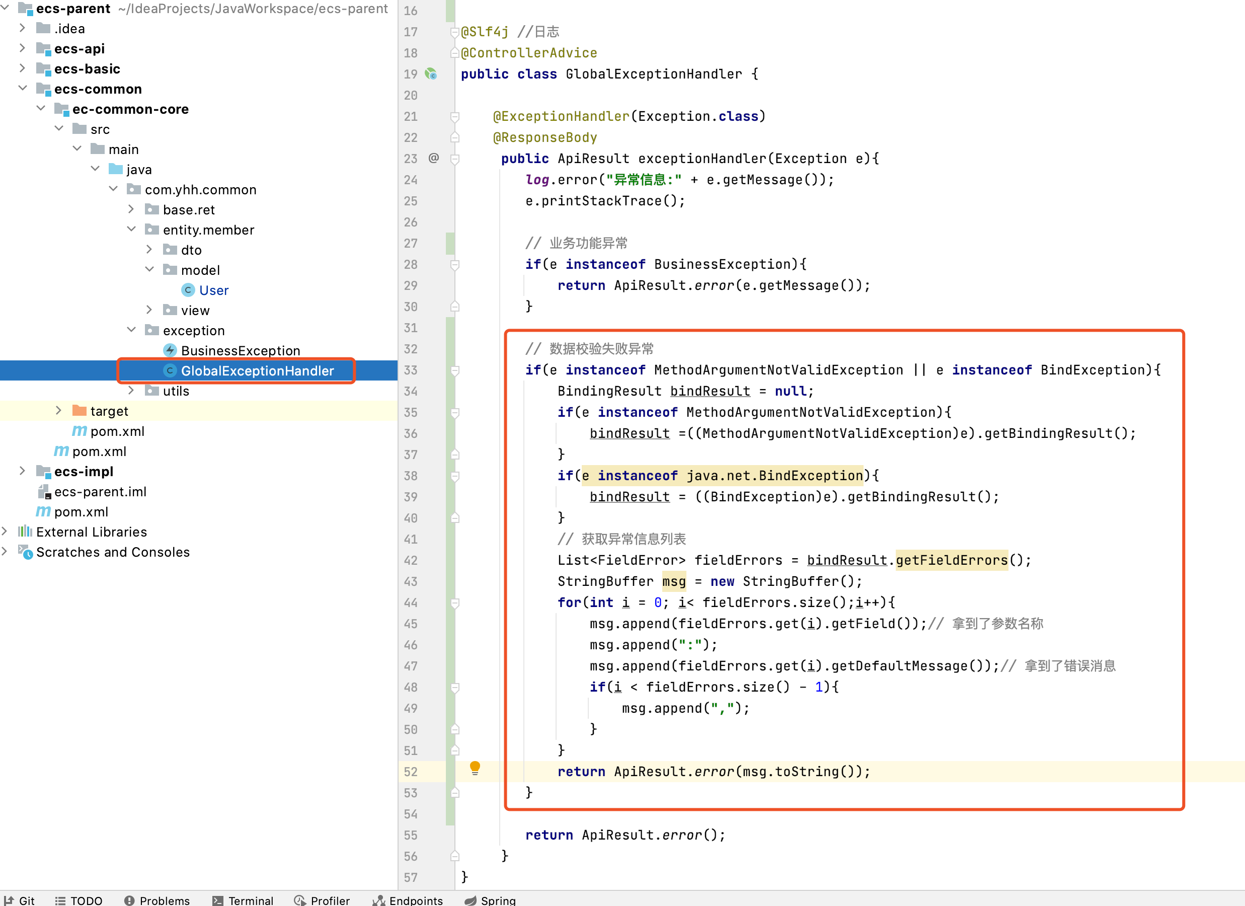Click the BusinessException lightning class icon
Viewport: 1245px width, 906px height.
(x=171, y=350)
